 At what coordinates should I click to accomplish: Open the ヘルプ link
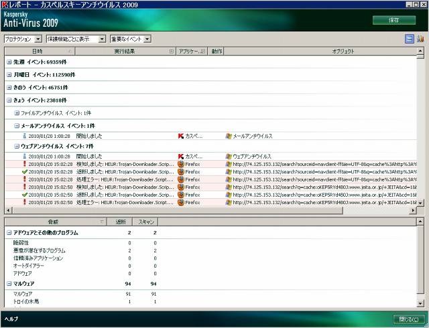(11, 319)
